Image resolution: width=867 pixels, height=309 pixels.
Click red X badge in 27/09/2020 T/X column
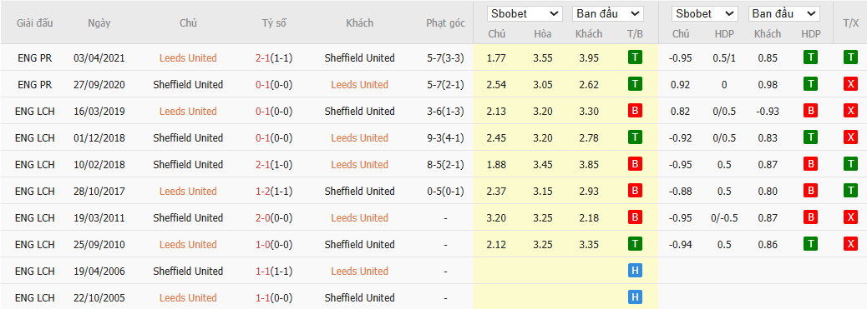coord(849,84)
